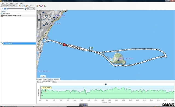Select the Pan hand tool
175x107 pixels.
(19, 6)
